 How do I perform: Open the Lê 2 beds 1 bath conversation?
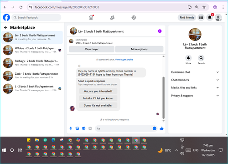click(32, 37)
